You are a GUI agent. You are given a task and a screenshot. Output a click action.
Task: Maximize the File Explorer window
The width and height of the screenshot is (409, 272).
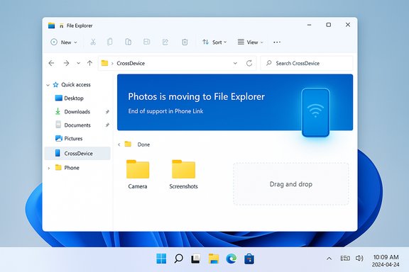[328, 25]
